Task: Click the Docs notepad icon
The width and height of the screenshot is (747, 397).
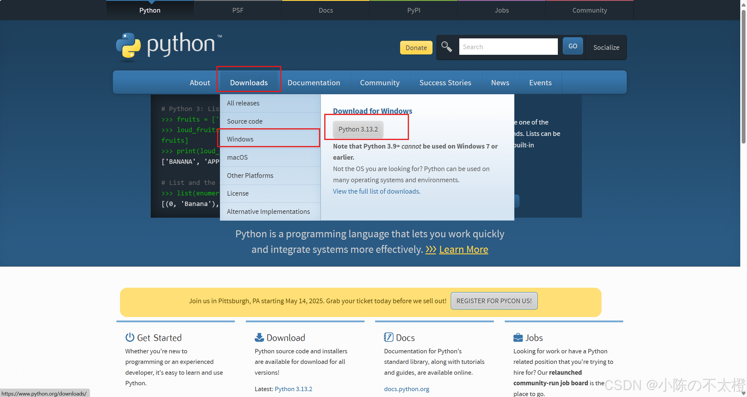Action: 389,338
